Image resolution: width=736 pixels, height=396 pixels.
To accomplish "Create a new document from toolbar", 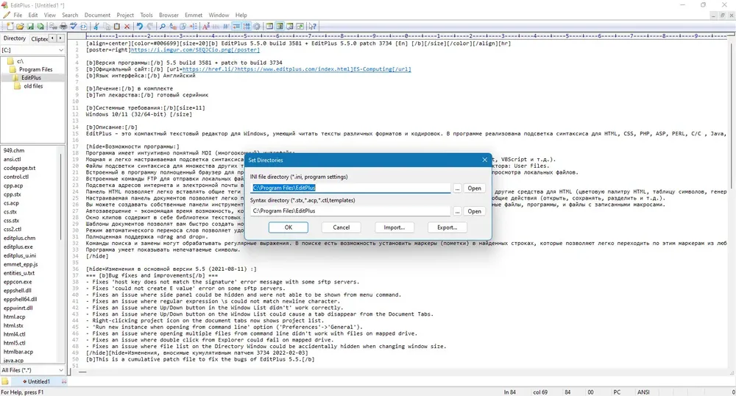I will pyautogui.click(x=10, y=26).
